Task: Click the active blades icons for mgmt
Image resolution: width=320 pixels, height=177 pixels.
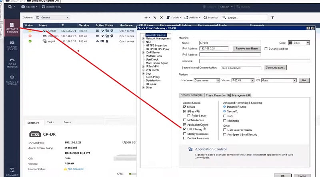Action: 102,41
